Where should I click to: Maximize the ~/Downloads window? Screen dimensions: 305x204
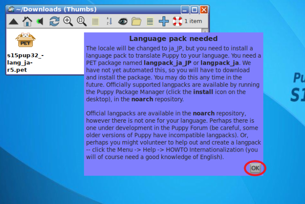coord(194,10)
